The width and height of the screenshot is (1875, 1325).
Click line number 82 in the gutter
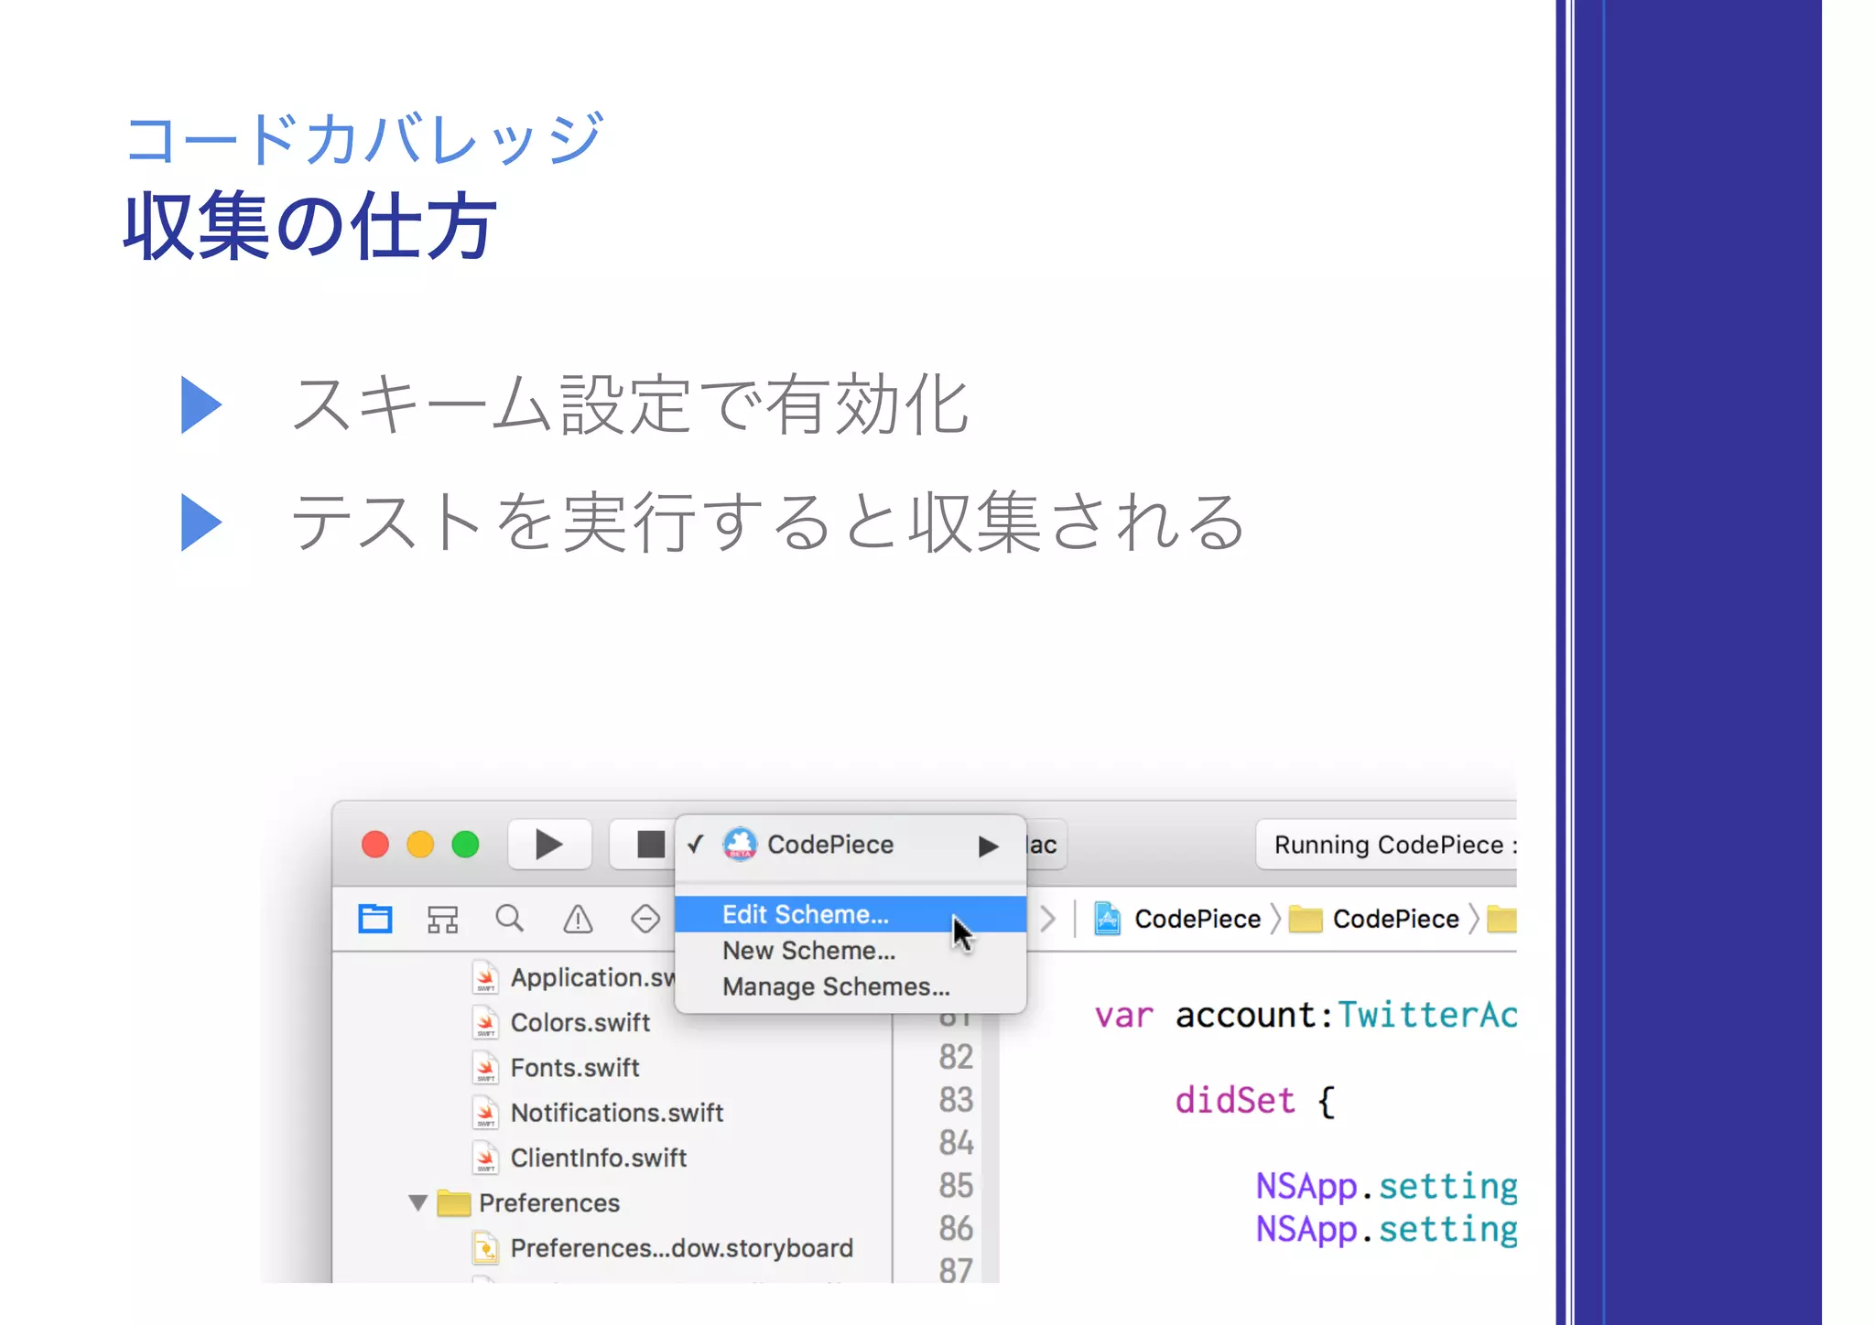pos(955,1057)
